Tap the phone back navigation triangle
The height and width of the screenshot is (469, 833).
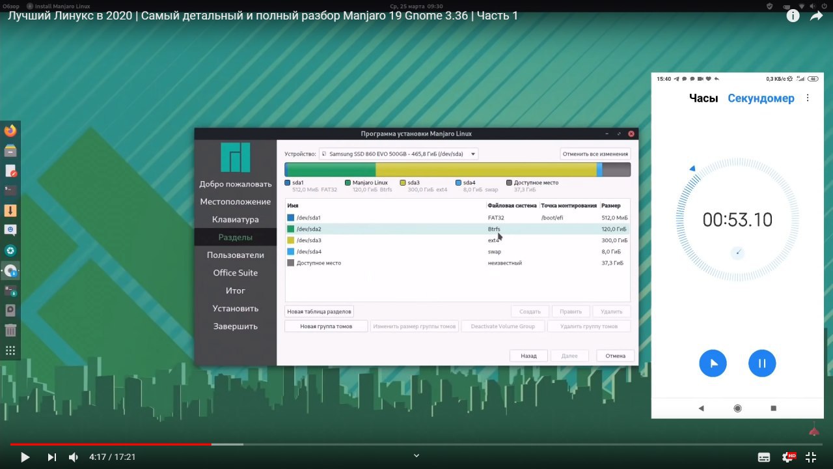(x=701, y=408)
